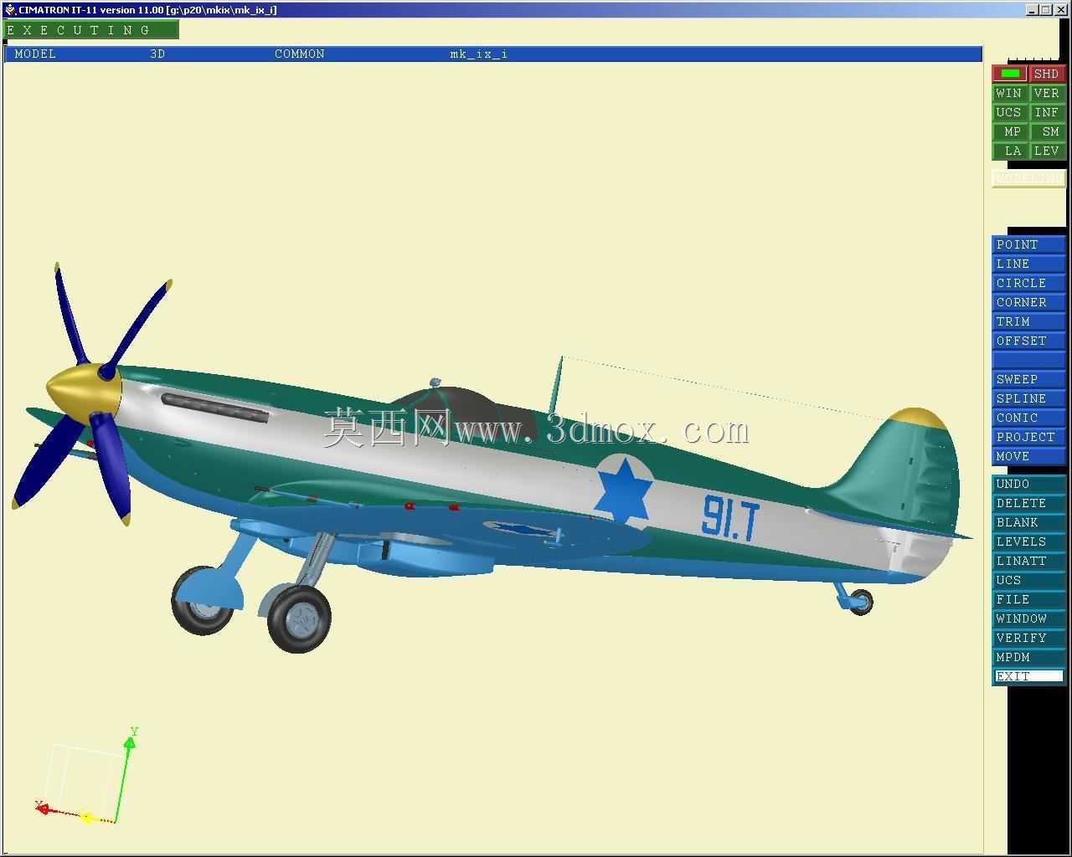Open the VERIFY command

1028,638
